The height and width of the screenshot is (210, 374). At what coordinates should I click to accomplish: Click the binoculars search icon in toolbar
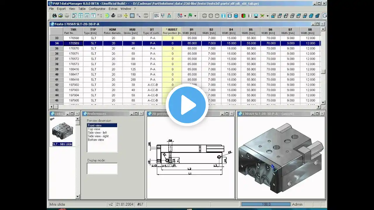54,16
